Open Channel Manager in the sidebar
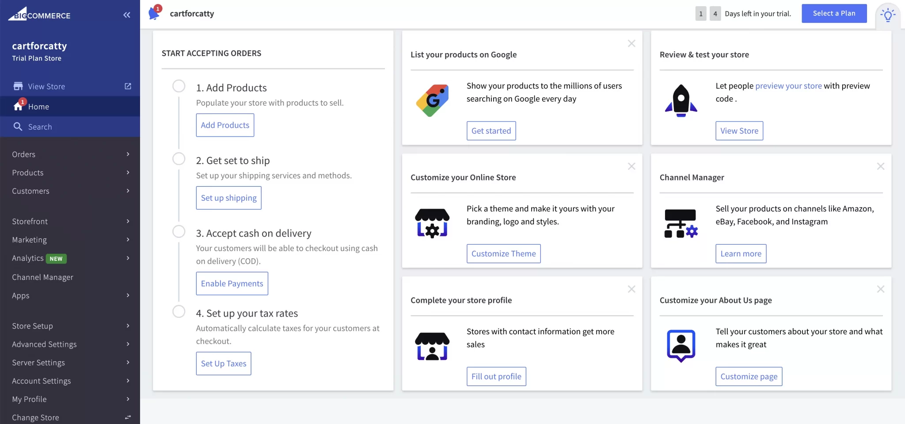 click(43, 277)
